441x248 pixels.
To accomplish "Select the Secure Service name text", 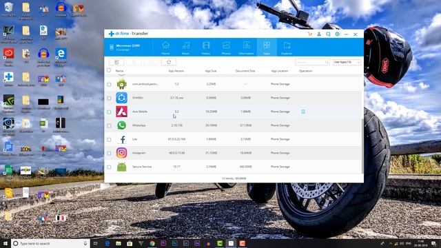I will pyautogui.click(x=142, y=167).
